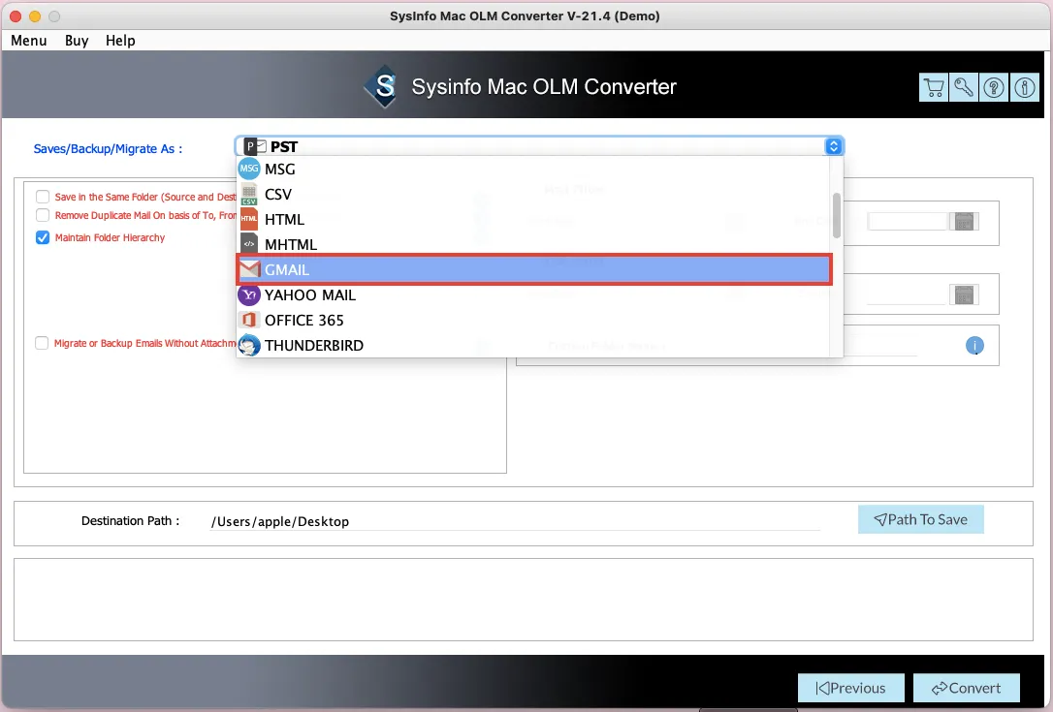
Task: Go back with the Previous button
Action: coord(851,688)
